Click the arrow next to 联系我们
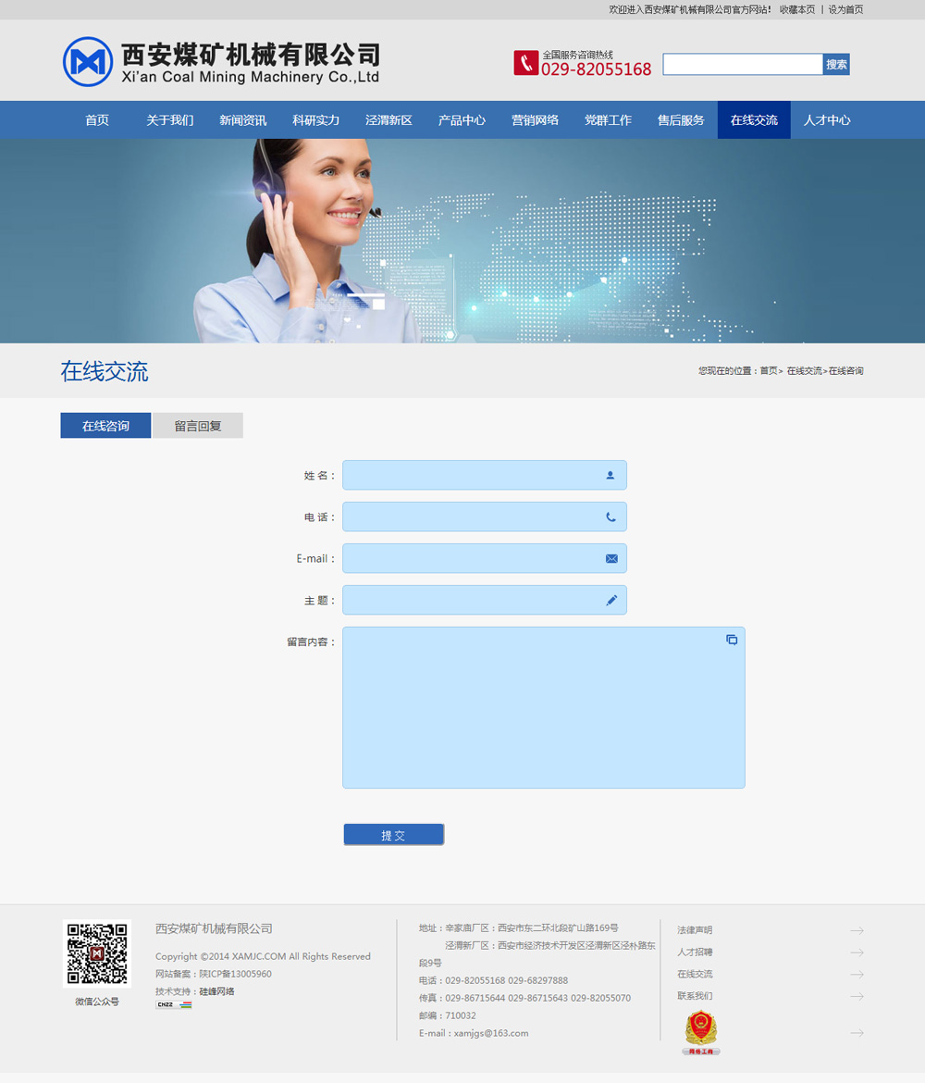This screenshot has height=1083, width=925. click(857, 997)
